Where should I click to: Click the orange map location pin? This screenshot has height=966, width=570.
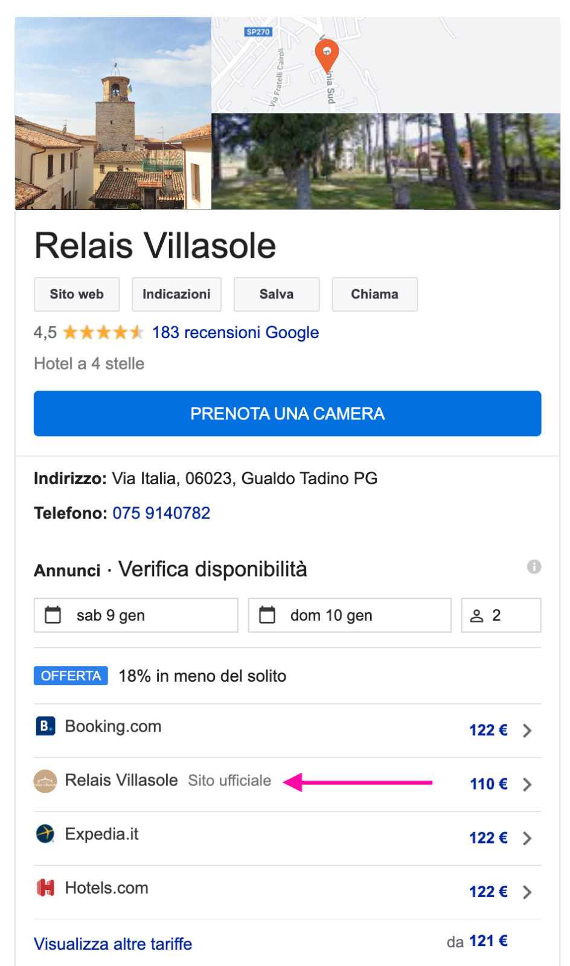click(x=327, y=56)
